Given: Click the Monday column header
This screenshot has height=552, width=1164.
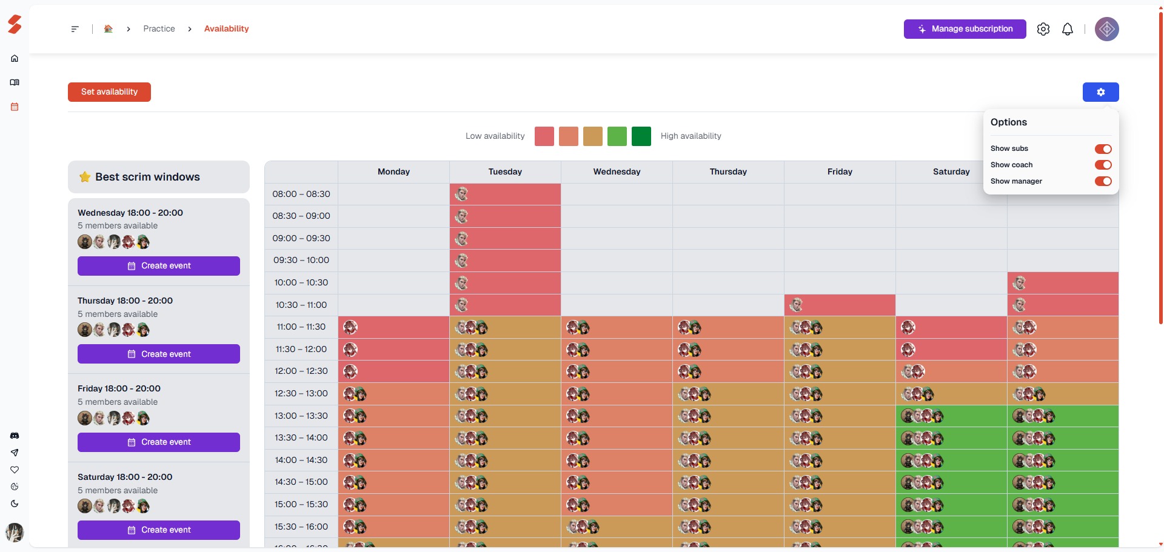Looking at the screenshot, I should tap(393, 172).
